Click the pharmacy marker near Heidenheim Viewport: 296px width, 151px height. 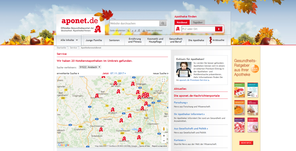pyautogui.click(x=124, y=139)
